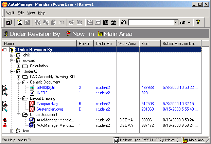This screenshot has width=211, height=144.
Task: Click the tree view icon before Under Revision By banner
Action: click(5, 33)
